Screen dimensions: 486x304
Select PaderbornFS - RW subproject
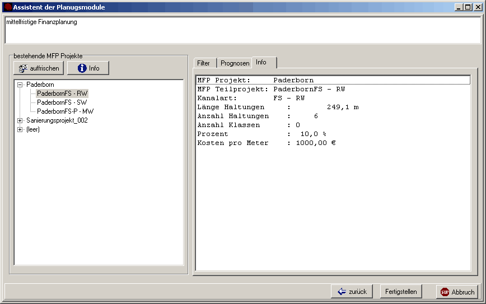(x=62, y=93)
